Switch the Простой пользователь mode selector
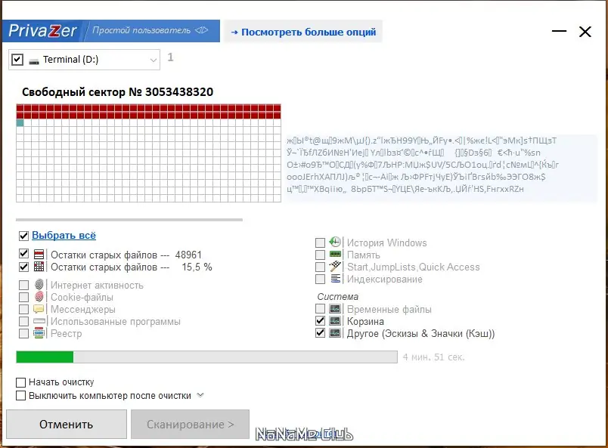 150,30
